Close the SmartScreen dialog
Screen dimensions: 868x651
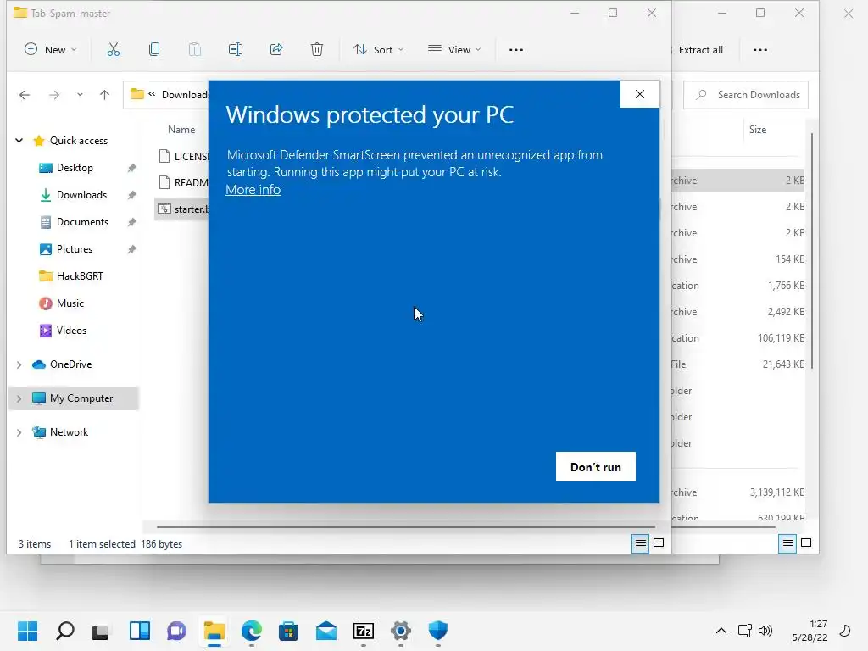tap(640, 94)
